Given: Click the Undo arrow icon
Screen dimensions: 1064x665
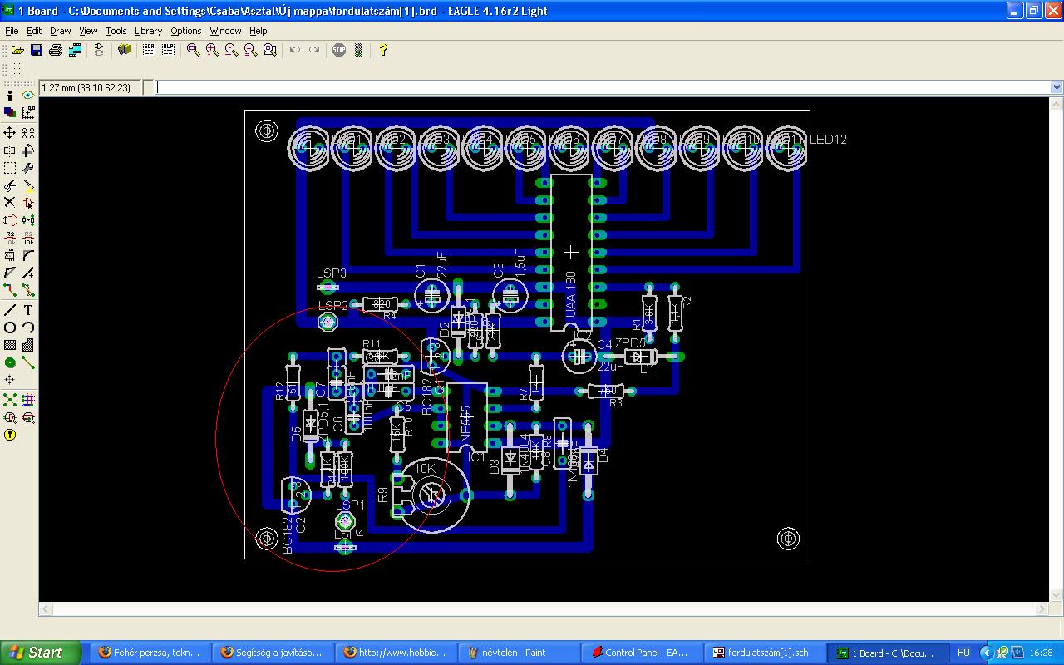Looking at the screenshot, I should tap(294, 50).
